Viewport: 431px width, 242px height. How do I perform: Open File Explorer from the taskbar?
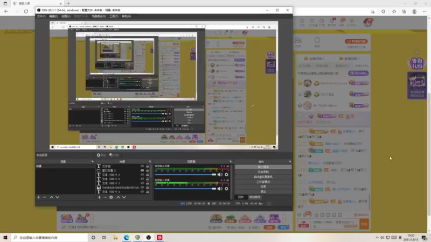point(115,238)
